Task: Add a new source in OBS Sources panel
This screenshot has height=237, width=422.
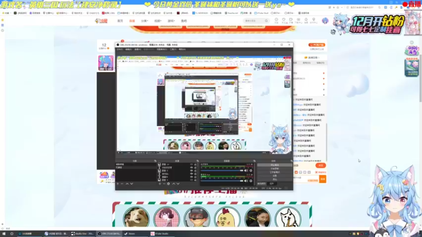Action: click(x=160, y=183)
